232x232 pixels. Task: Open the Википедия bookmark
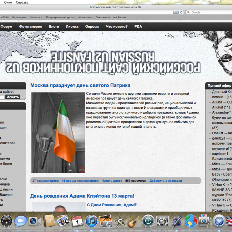pos(19,17)
